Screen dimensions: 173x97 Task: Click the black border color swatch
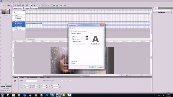coord(87,37)
